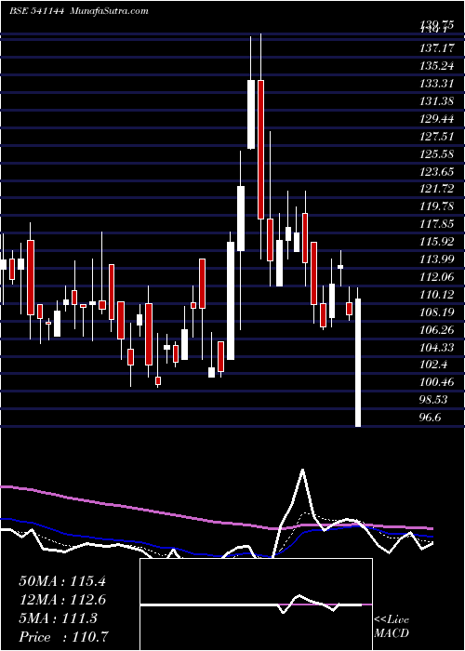
Task: Click the 115.92 price axis label
Action: pos(438,242)
